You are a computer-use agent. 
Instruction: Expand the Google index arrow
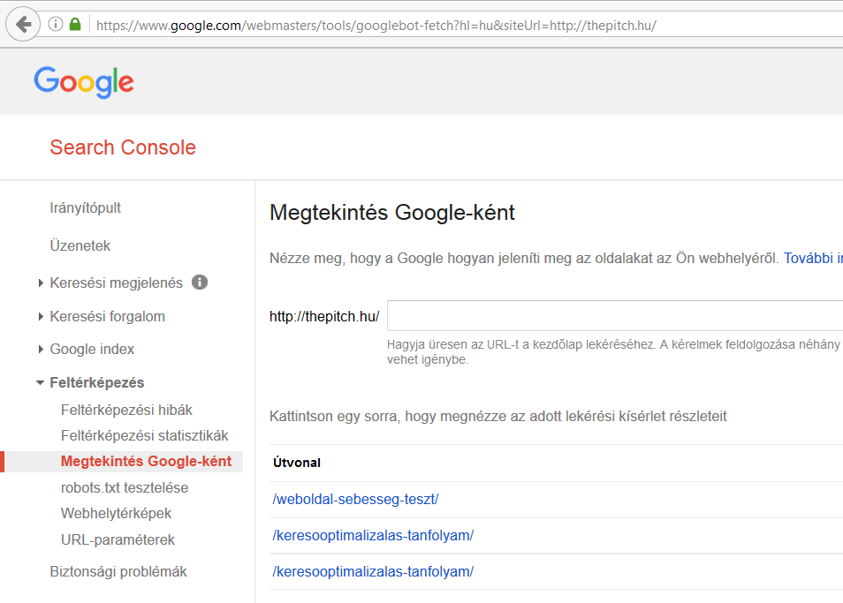pyautogui.click(x=41, y=350)
